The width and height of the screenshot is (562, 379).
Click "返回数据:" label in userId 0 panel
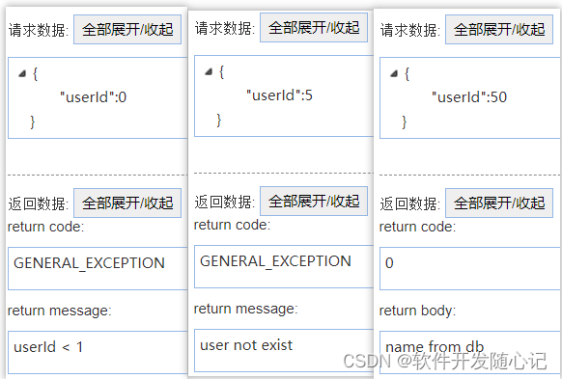[x=39, y=203]
